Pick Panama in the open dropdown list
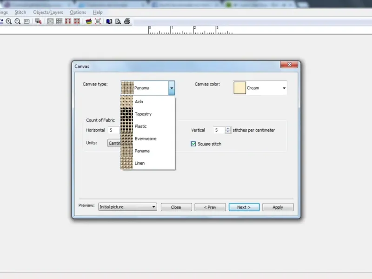The image size is (372, 279). click(x=148, y=151)
